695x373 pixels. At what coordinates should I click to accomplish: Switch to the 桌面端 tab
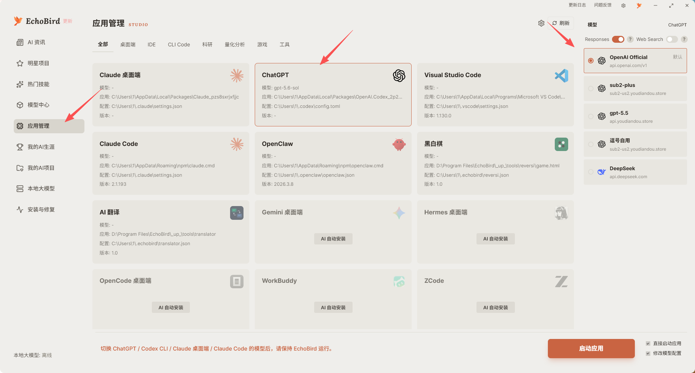(x=128, y=45)
